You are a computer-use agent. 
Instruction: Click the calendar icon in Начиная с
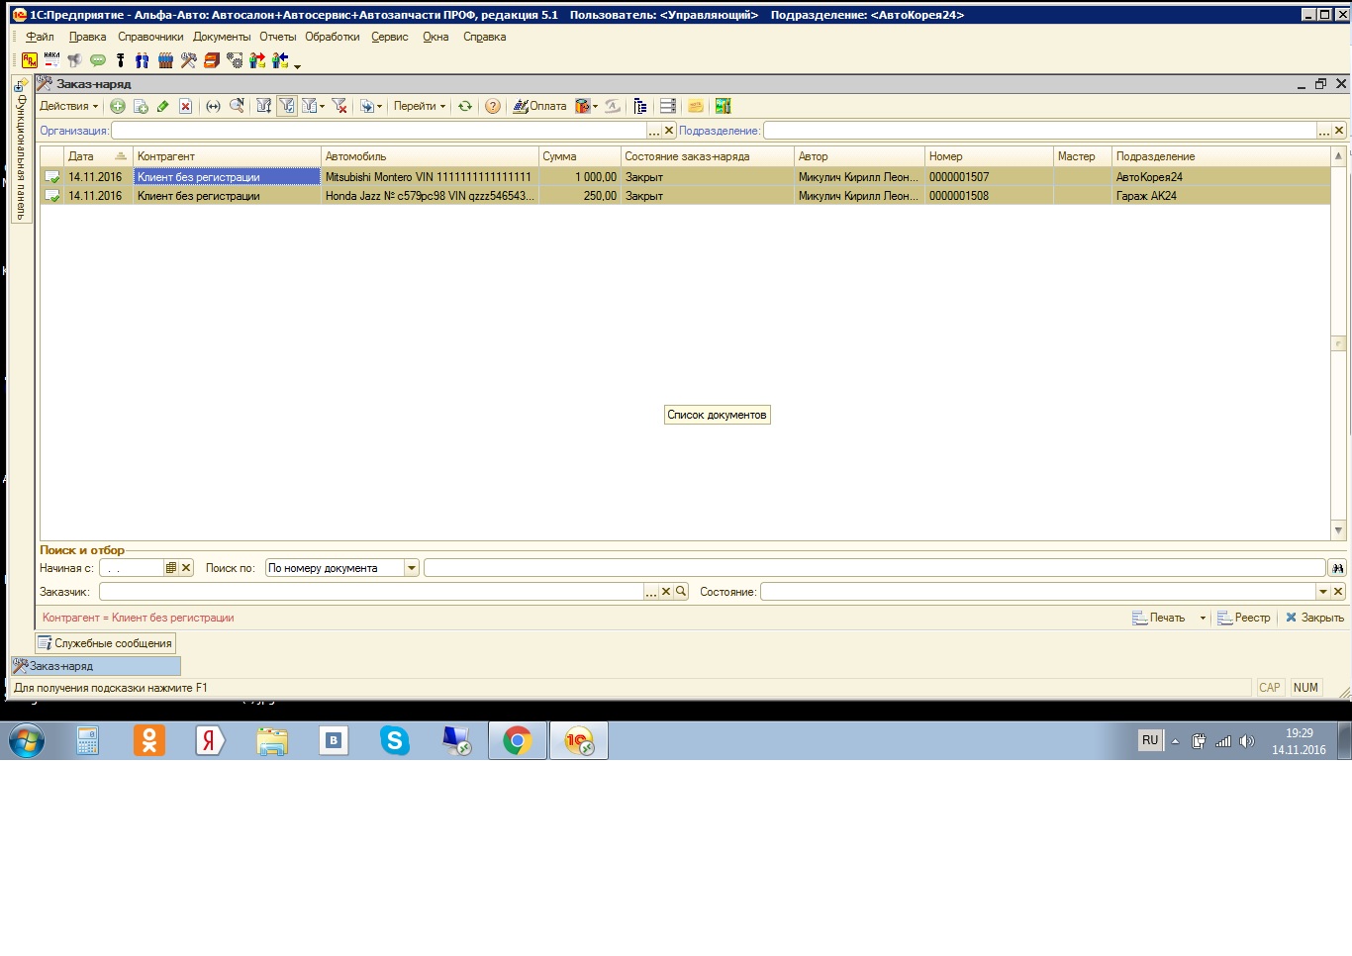[x=171, y=568]
